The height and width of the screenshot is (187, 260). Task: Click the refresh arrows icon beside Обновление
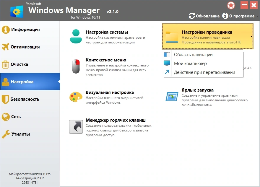pyautogui.click(x=192, y=16)
